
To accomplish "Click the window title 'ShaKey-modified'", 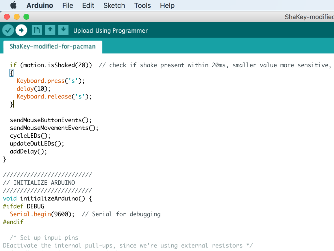I will (309, 17).
